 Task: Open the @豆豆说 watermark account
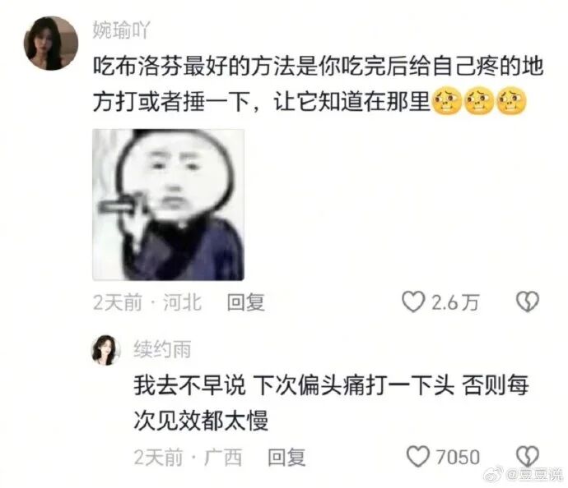pyautogui.click(x=535, y=474)
